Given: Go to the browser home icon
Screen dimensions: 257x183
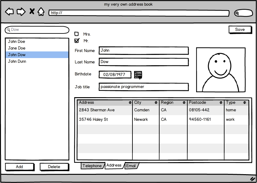Looking at the screenshot, I should click(41, 12).
